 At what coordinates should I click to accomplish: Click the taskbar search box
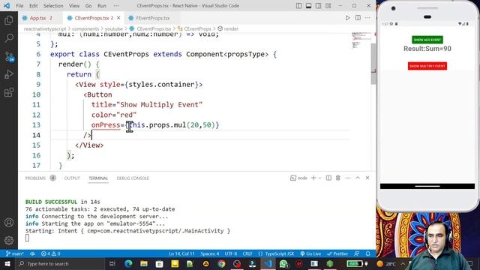click(x=60, y=263)
